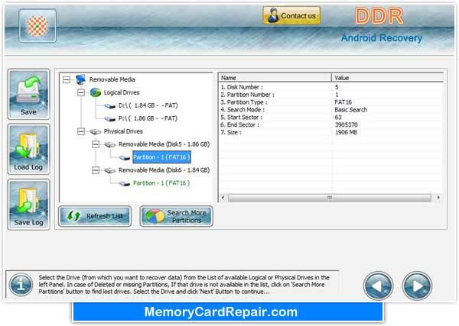Image resolution: width=459 pixels, height=326 pixels.
Task: Click the Refresh List button
Action: (x=95, y=216)
